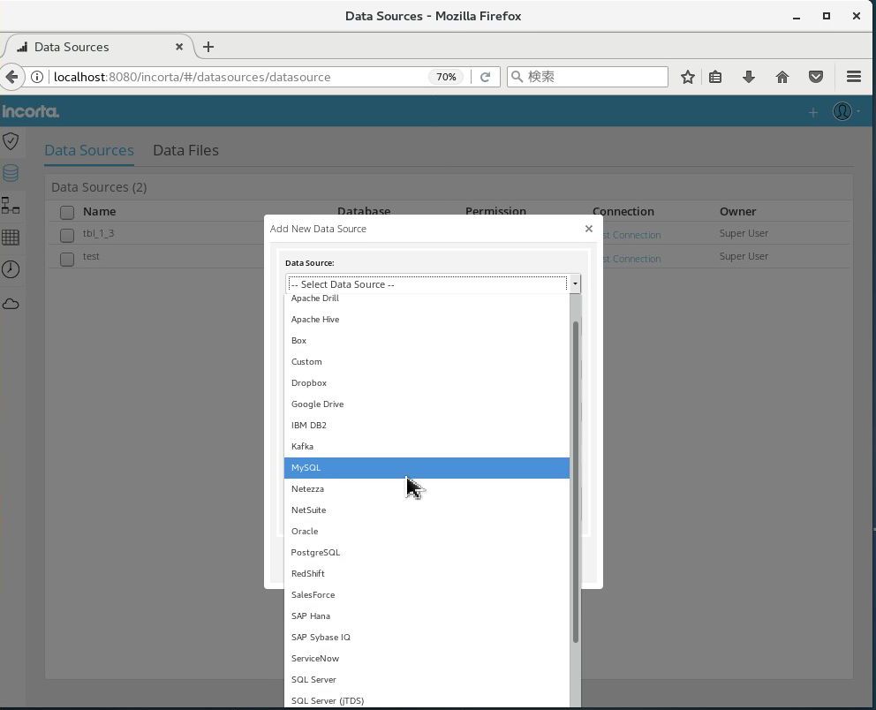
Task: Select Kafka option
Action: [x=427, y=447]
